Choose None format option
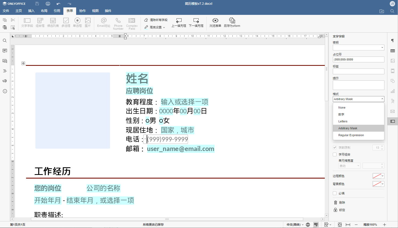398x228 pixels. click(359, 107)
